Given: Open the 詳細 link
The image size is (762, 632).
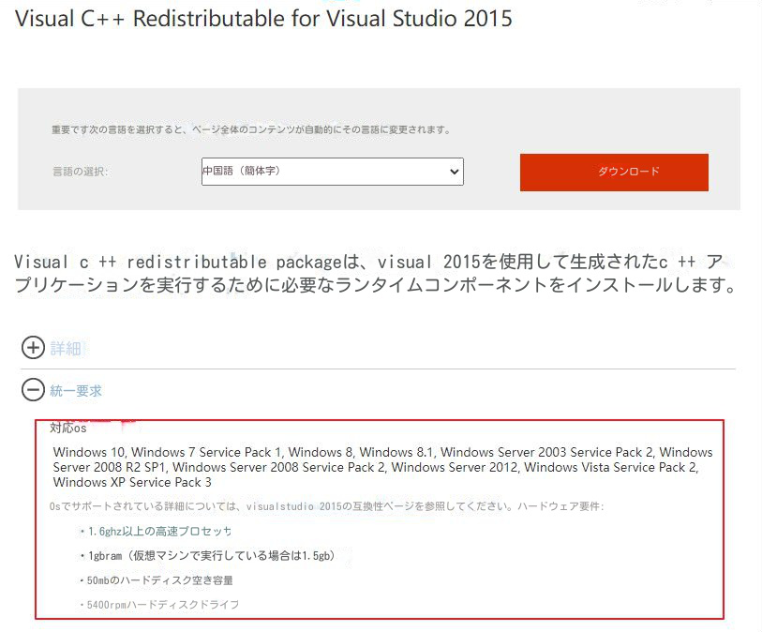Looking at the screenshot, I should 66,348.
